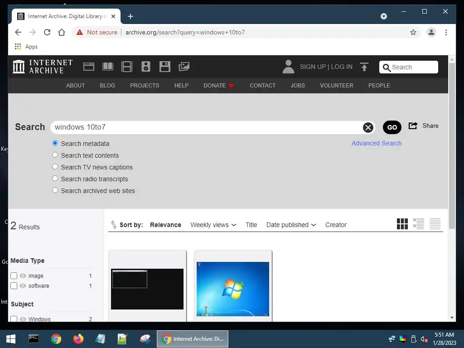This screenshot has height=348, width=464.
Task: Open the HELP menu item
Action: 181,86
